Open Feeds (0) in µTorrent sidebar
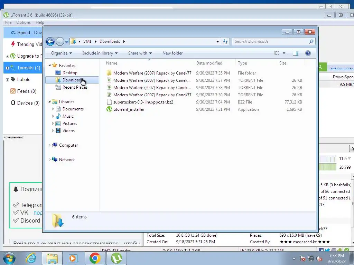Image resolution: width=354 pixels, height=265 pixels. pos(23,91)
